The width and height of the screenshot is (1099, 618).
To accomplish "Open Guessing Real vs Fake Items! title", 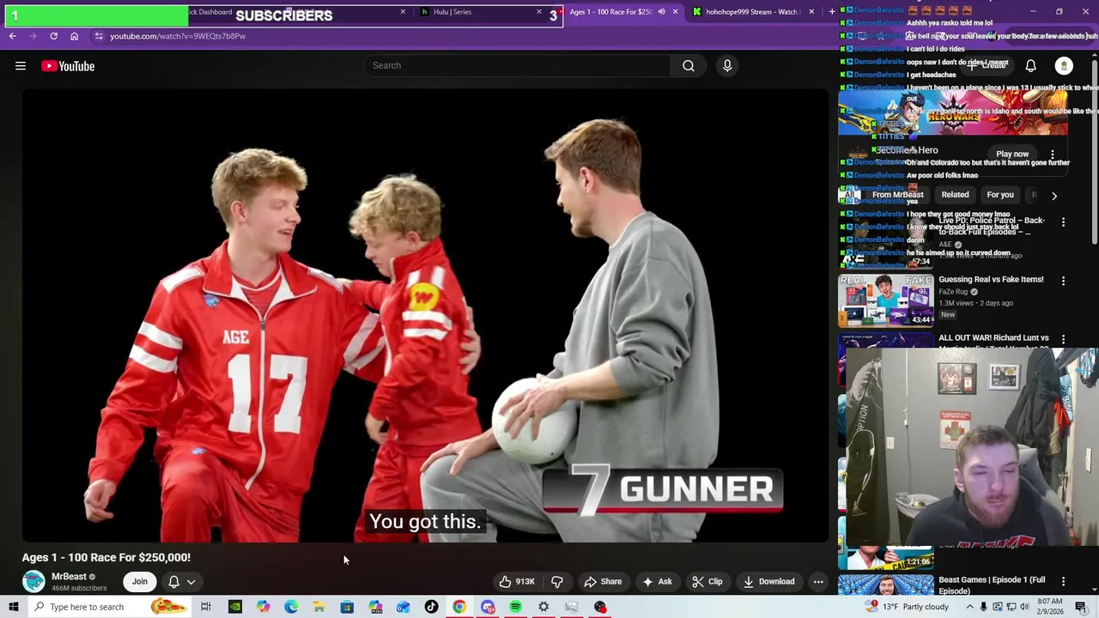I will click(991, 280).
